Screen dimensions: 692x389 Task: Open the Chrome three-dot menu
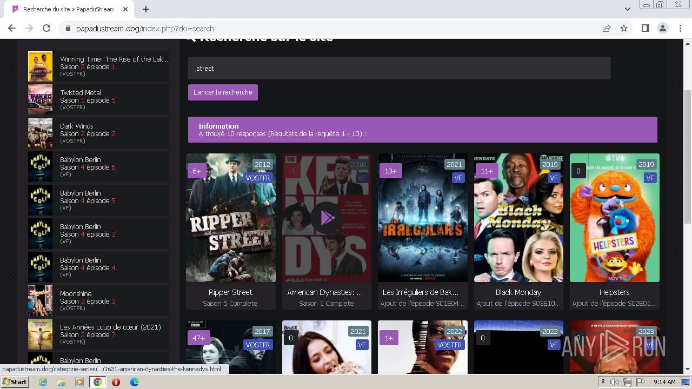[680, 28]
